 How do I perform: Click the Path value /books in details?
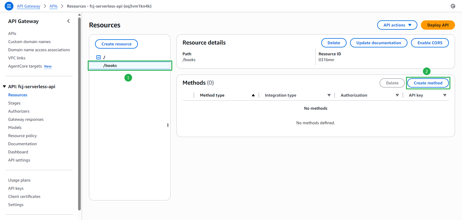[189, 60]
